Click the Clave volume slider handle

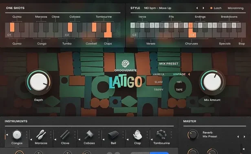55,139
